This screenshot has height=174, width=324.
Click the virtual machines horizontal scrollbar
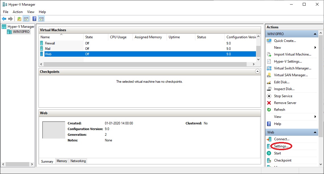coord(145,64)
